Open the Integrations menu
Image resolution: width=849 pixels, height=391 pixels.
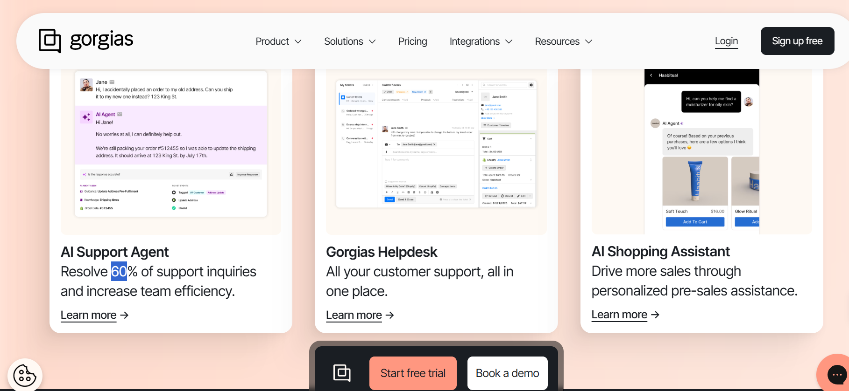click(481, 41)
